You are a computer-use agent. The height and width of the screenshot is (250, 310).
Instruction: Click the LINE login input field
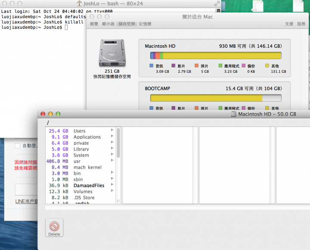(26, 189)
